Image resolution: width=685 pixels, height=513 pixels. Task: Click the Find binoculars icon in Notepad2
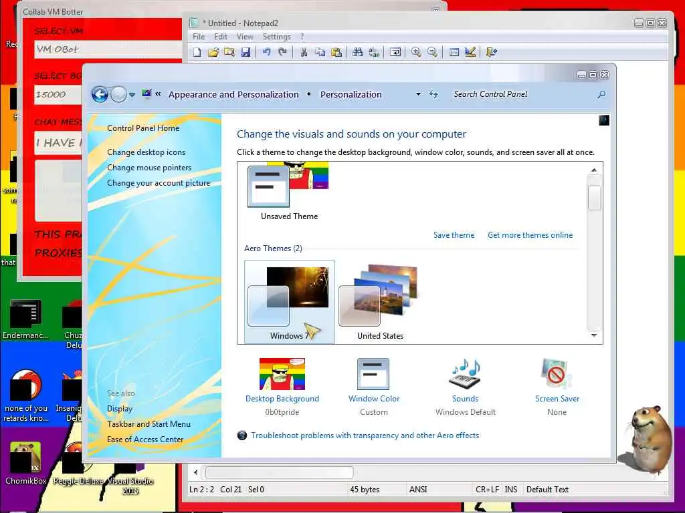tap(358, 52)
